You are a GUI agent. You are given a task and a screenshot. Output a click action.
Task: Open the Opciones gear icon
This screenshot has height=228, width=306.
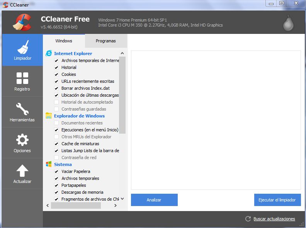pyautogui.click(x=22, y=140)
